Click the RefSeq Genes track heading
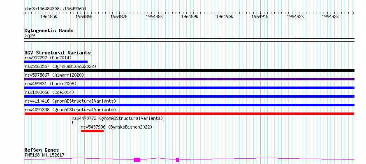This screenshot has height=164, width=366. pyautogui.click(x=42, y=150)
